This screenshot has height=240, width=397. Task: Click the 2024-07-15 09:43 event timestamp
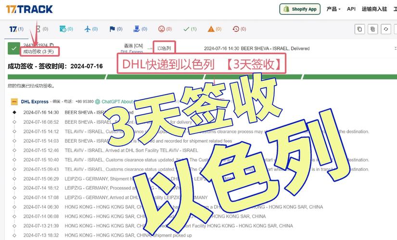click(x=41, y=169)
